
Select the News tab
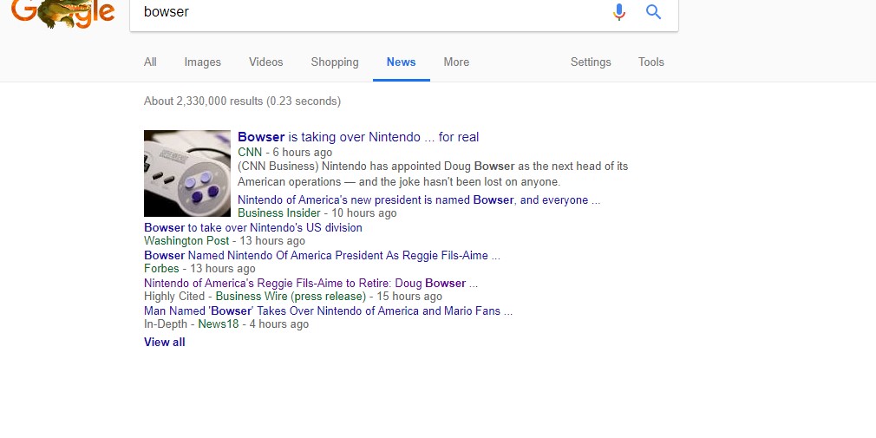[401, 62]
